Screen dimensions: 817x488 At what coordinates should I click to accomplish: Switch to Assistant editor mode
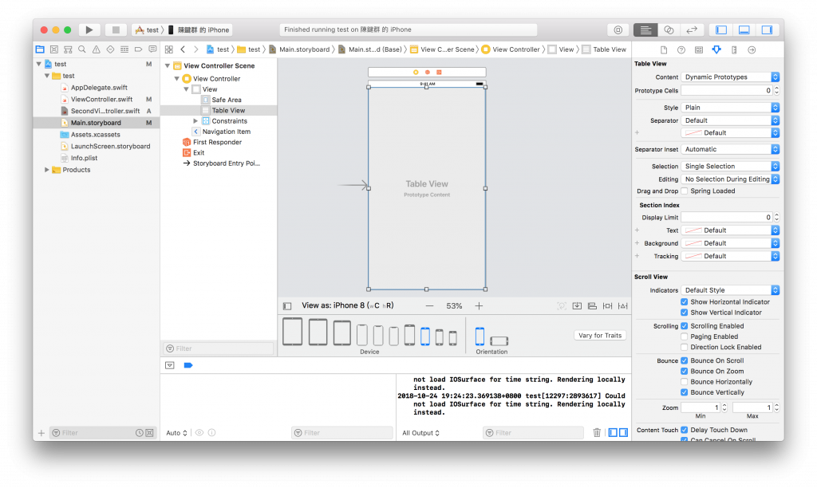coord(669,30)
